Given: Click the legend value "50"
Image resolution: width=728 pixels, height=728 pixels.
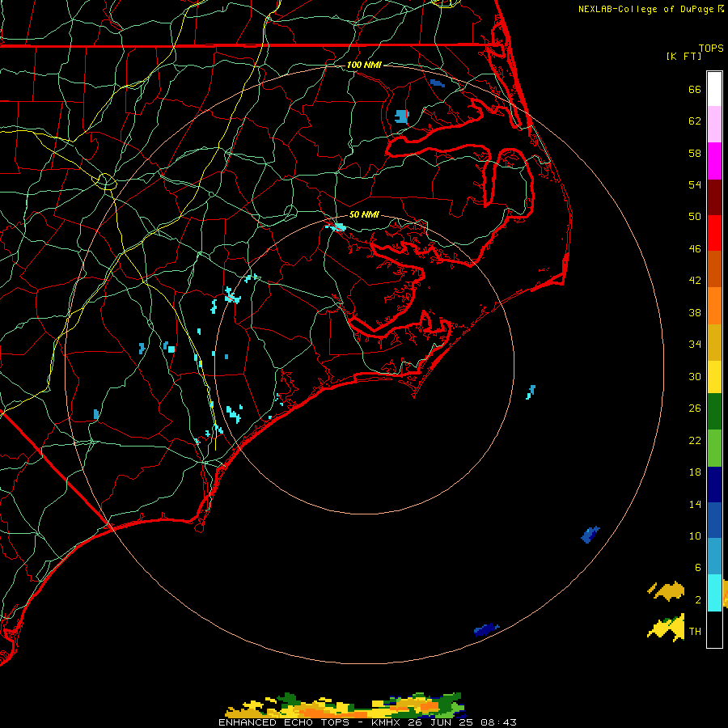Looking at the screenshot, I should [x=695, y=216].
